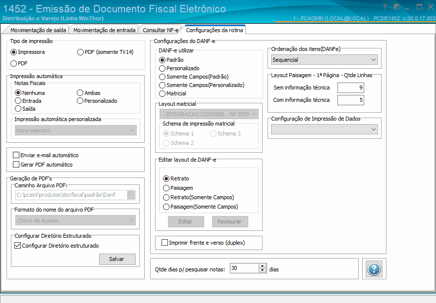Select Personalizado DANF-e option
This screenshot has height=303, width=436.
pos(179,68)
